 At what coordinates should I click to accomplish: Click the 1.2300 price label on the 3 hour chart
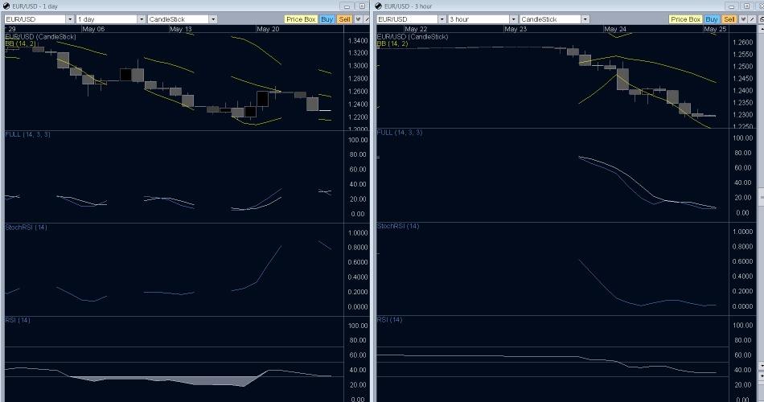[742, 115]
